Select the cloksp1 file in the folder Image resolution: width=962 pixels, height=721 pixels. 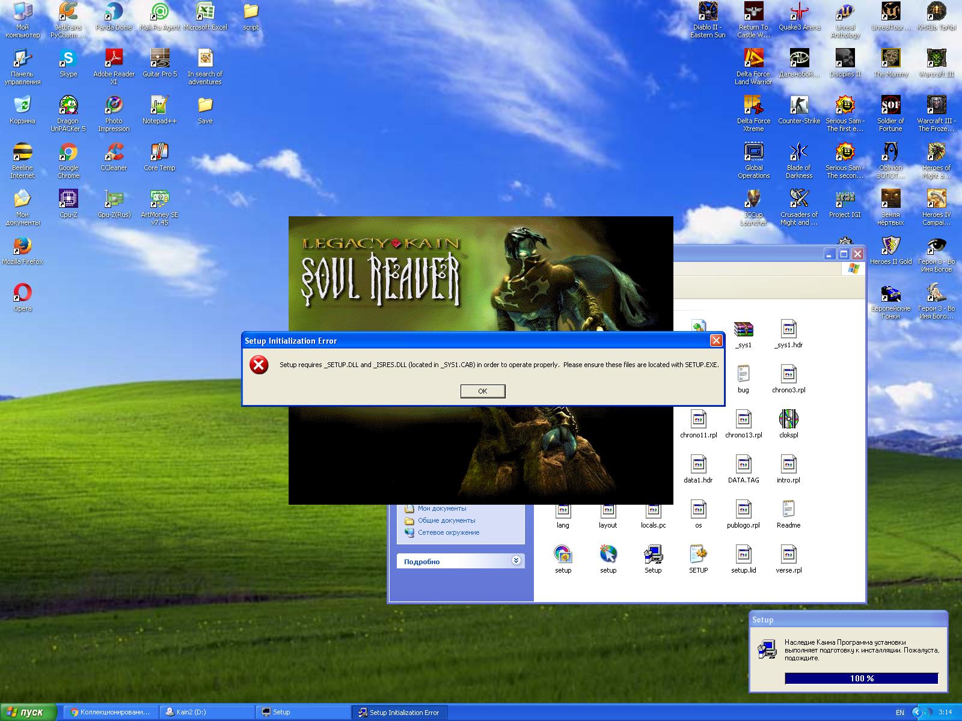pyautogui.click(x=788, y=420)
